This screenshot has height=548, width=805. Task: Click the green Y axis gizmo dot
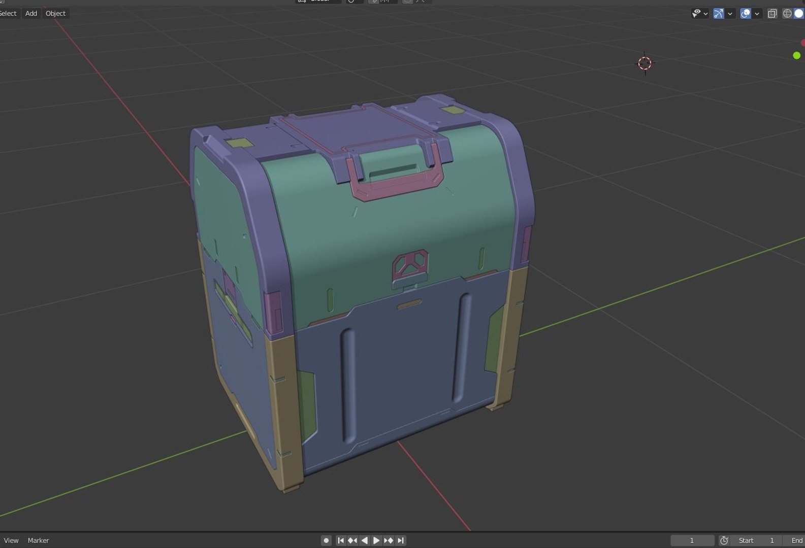coord(796,55)
